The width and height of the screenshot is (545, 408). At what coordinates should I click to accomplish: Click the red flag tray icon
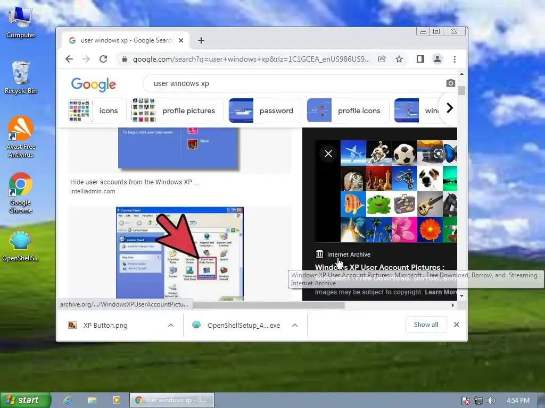(x=465, y=401)
